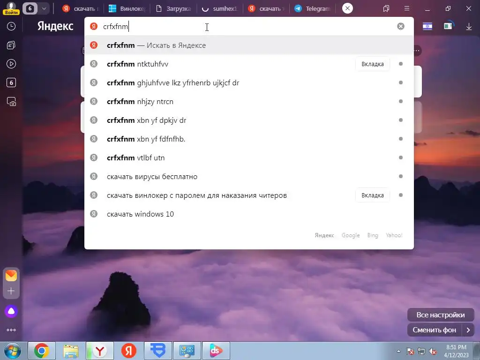
Task: Click the Войти profile avatar
Action: point(11,8)
